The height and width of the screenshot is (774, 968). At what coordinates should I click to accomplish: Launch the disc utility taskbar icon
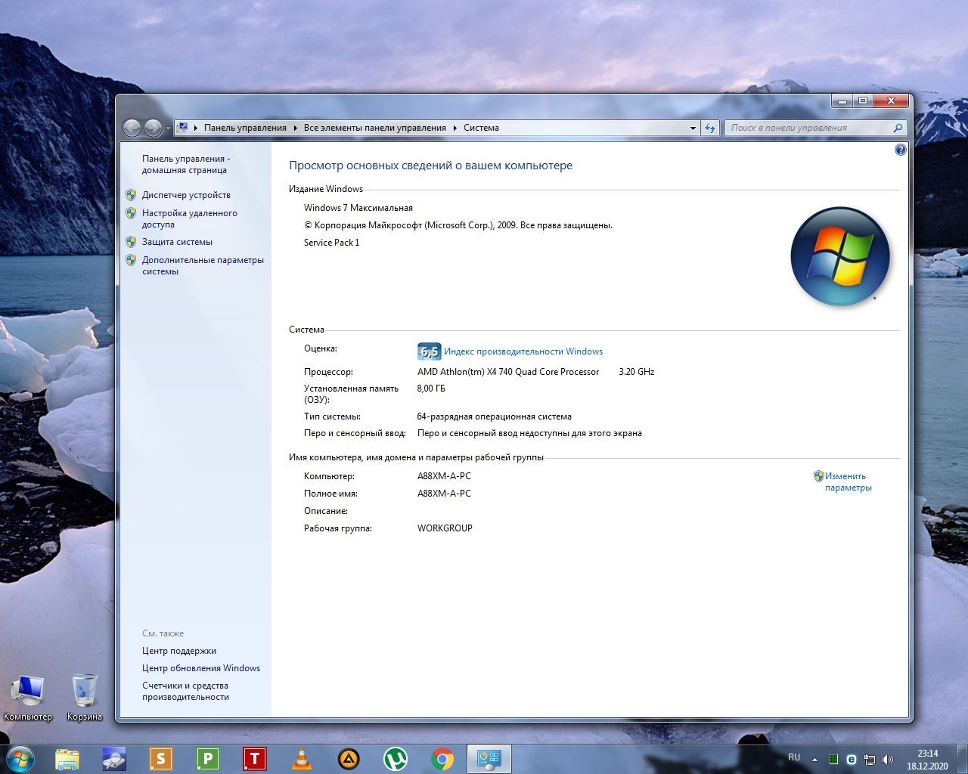click(x=114, y=759)
